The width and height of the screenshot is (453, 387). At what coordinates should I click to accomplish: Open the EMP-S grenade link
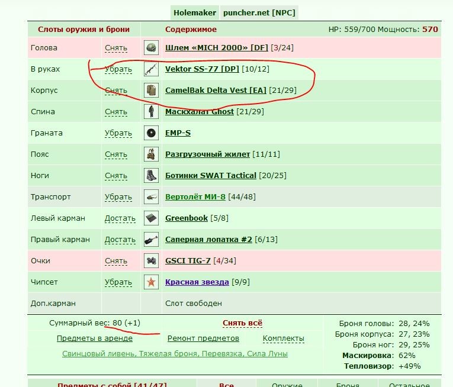(x=178, y=133)
